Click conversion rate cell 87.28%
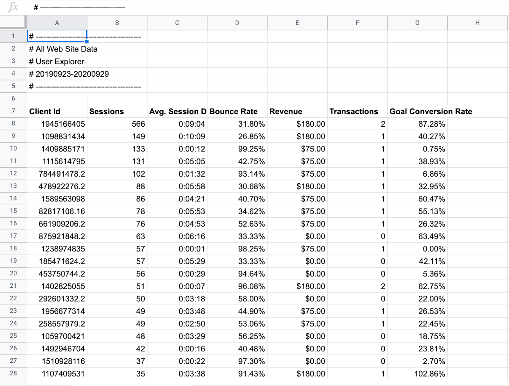The width and height of the screenshot is (509, 386). coord(417,124)
